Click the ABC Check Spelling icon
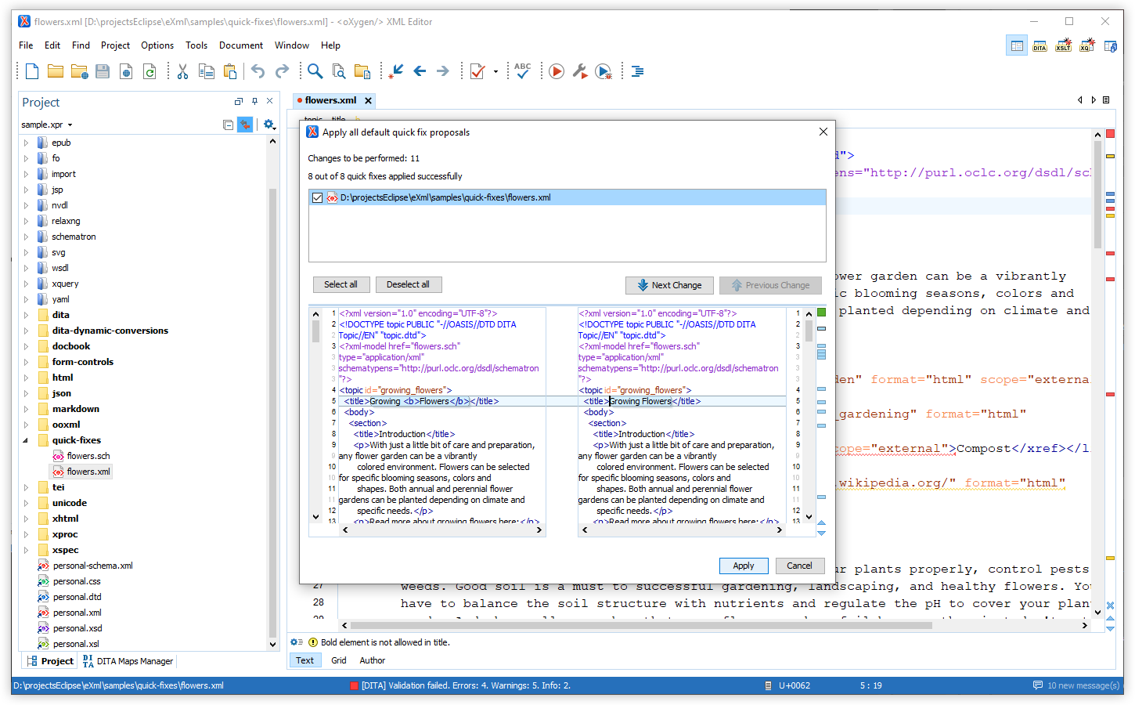Image resolution: width=1135 pixels, height=705 pixels. point(523,70)
